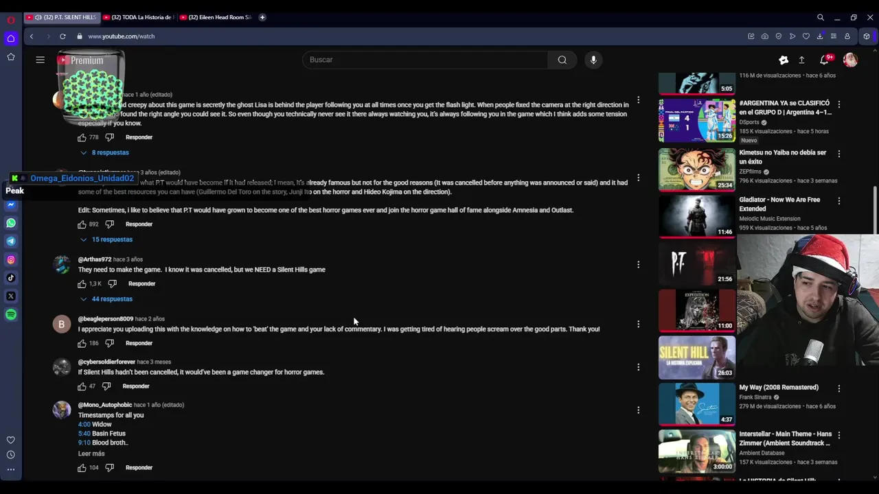The height and width of the screenshot is (494, 879).
Task: Reply to the @Arthas972 comment
Action: pyautogui.click(x=141, y=284)
